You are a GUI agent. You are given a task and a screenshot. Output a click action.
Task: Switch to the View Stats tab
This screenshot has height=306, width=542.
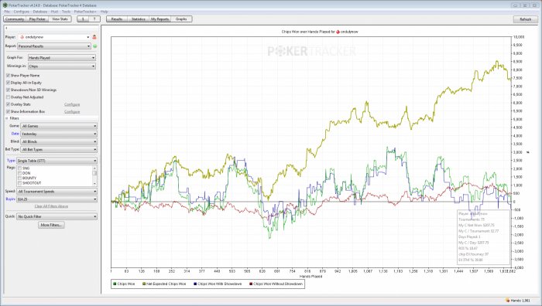60,19
